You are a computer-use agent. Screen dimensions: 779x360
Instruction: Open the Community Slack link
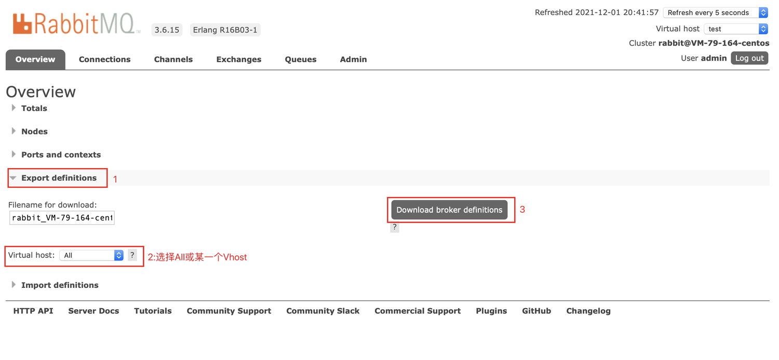[323, 311]
